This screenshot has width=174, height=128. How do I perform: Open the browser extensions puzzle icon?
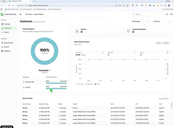(x=137, y=5)
